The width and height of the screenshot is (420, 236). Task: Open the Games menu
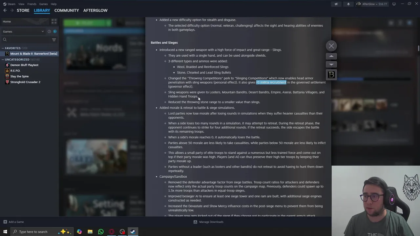click(43, 4)
